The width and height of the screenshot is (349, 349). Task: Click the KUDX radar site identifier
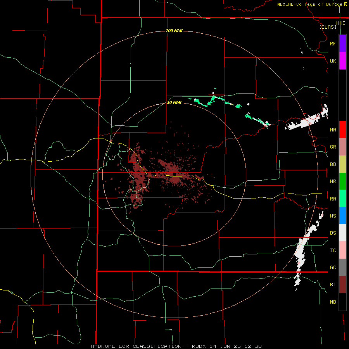coord(199,346)
